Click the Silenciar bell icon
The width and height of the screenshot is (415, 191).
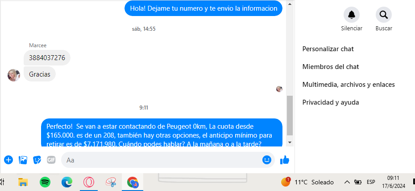click(x=351, y=15)
